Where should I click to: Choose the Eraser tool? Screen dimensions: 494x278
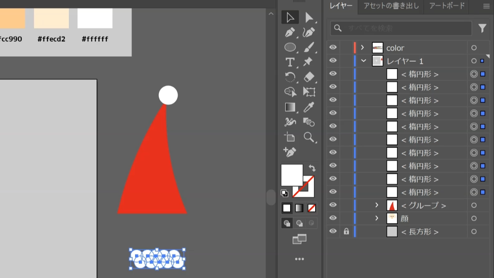[x=309, y=77]
